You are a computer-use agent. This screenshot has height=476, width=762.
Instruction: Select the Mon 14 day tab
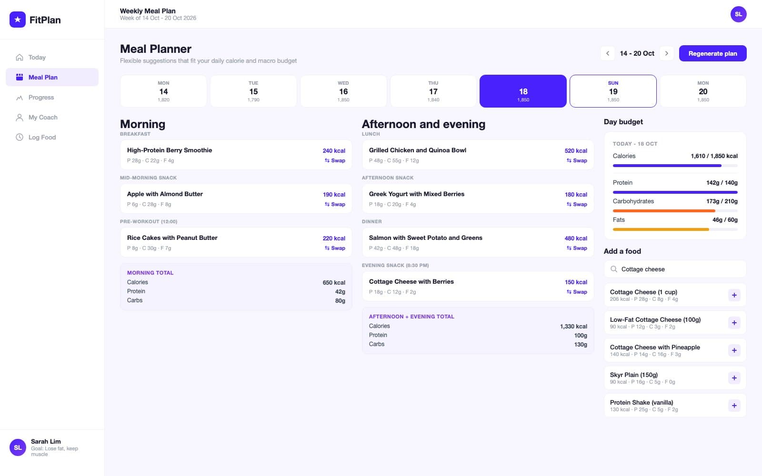(163, 91)
